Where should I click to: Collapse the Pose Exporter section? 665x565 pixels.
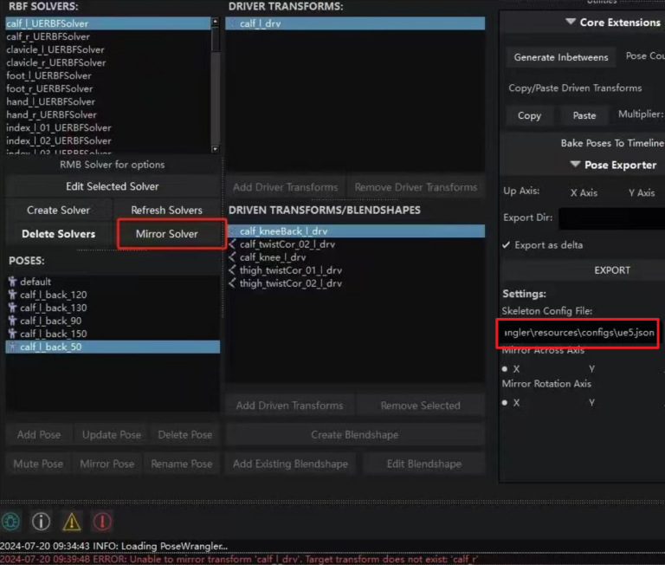(x=576, y=165)
